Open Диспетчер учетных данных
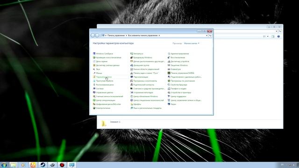 [106, 65]
